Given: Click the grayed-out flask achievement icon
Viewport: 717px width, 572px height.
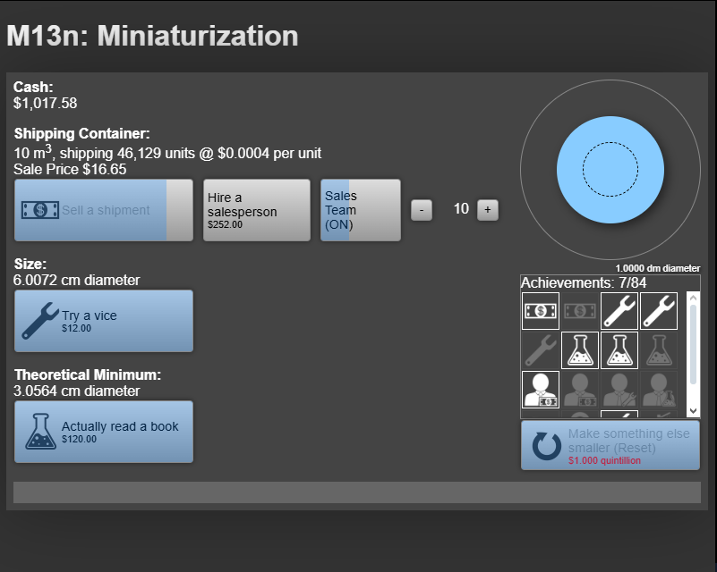Looking at the screenshot, I should point(659,350).
